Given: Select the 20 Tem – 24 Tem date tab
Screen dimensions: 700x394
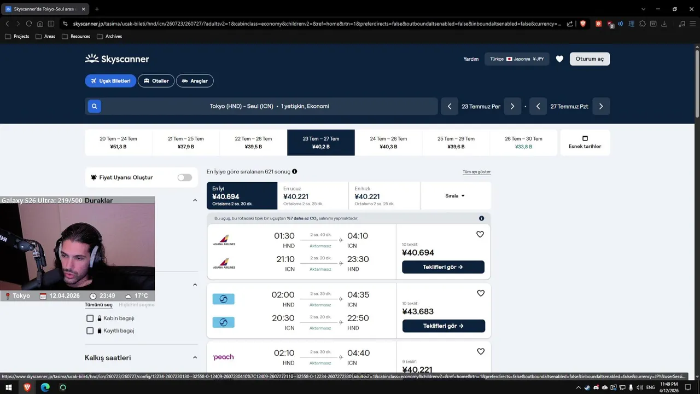Looking at the screenshot, I should 118,142.
